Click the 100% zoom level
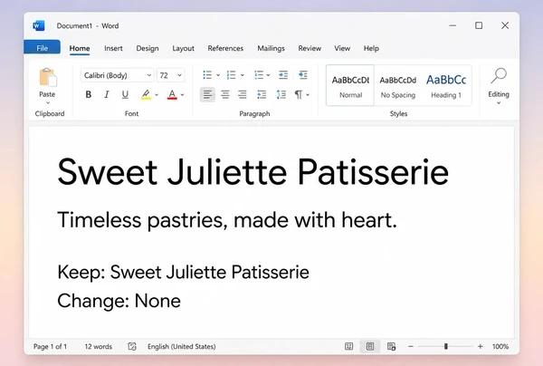The image size is (543, 366). pos(500,346)
